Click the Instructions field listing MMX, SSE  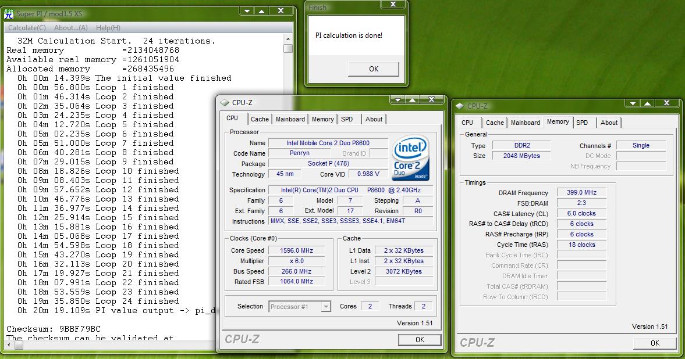[351, 221]
